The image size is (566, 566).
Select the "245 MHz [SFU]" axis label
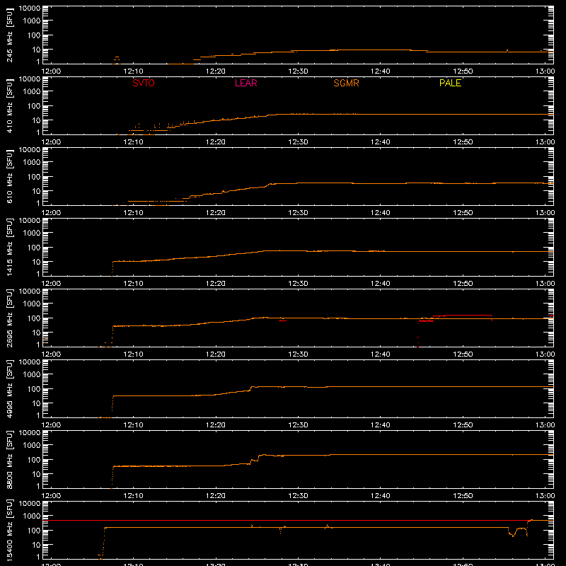(x=10, y=35)
